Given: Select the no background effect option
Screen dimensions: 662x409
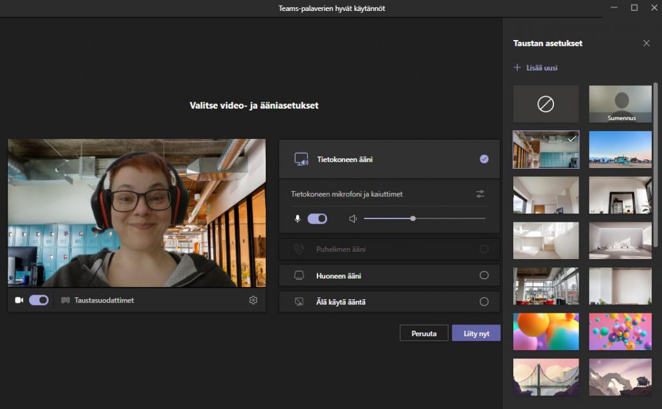Looking at the screenshot, I should pyautogui.click(x=546, y=104).
